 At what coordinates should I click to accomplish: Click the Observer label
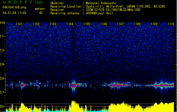(x=57, y=3)
